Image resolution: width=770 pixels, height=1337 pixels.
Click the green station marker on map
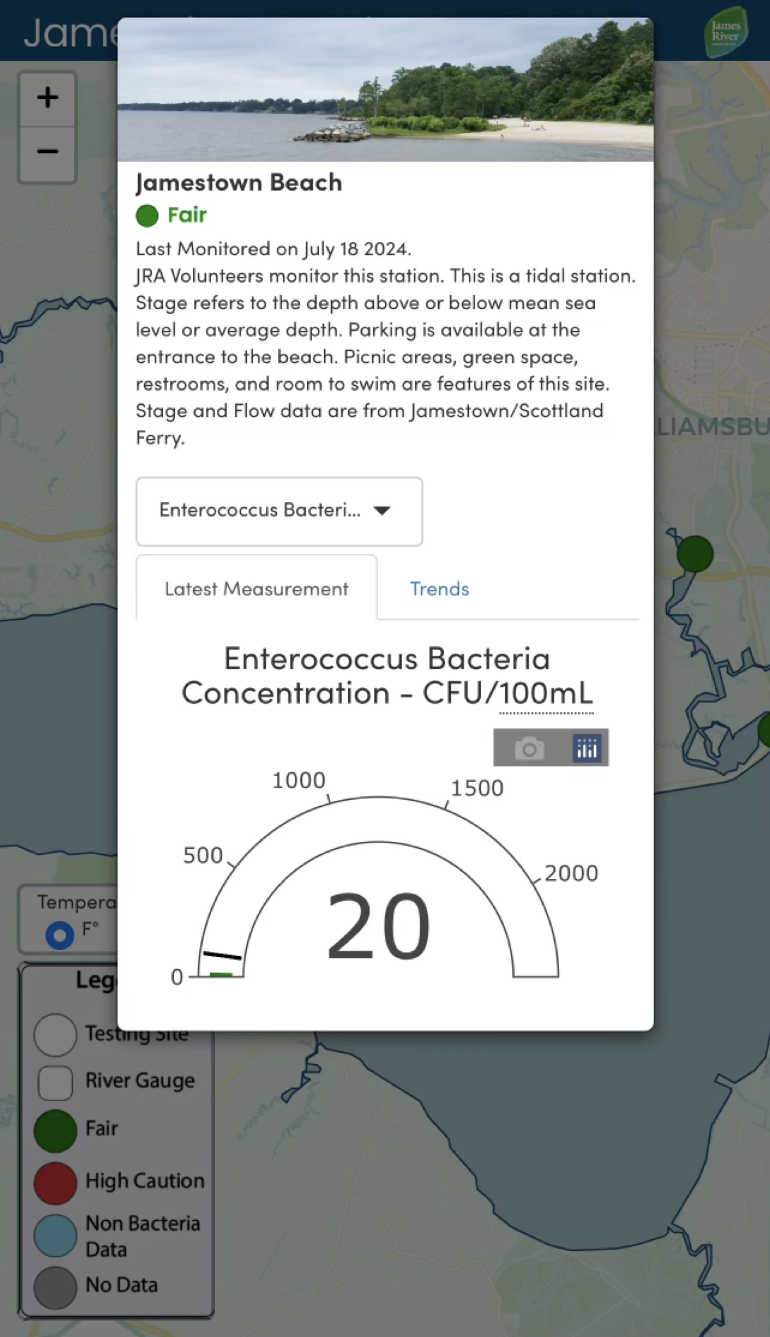coord(695,553)
